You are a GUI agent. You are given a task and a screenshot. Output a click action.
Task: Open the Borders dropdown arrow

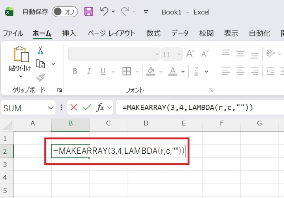tap(137, 72)
